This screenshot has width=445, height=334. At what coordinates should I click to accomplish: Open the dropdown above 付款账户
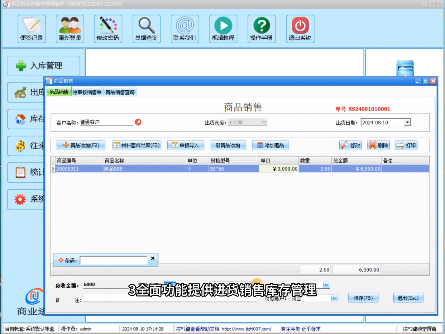coord(326,285)
